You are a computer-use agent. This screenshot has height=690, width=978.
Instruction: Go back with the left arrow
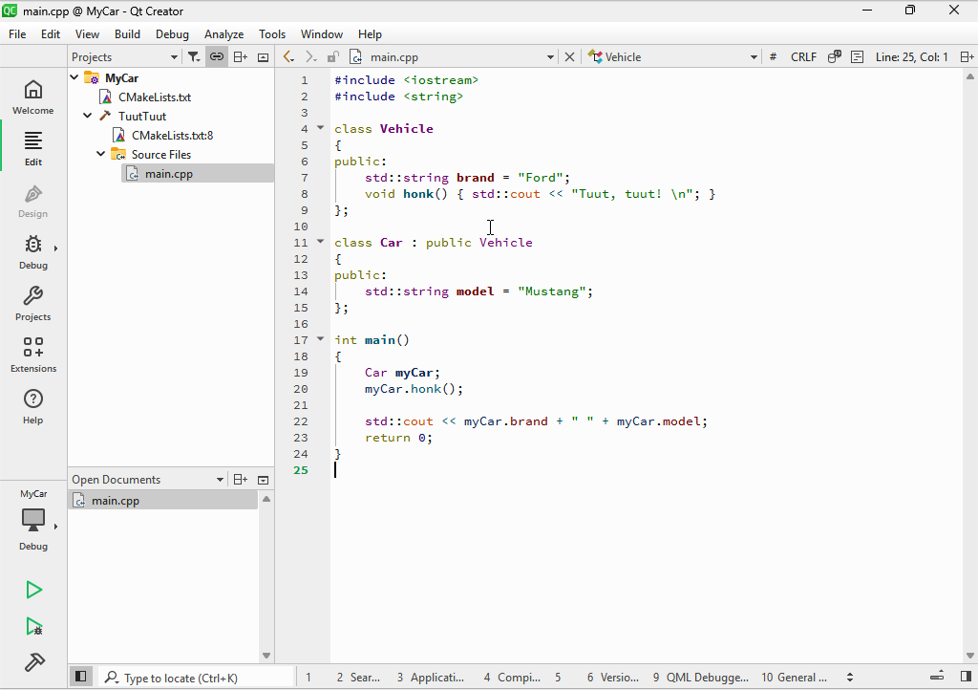[288, 57]
